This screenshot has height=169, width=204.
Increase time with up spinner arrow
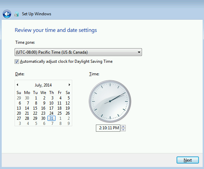click(123, 126)
